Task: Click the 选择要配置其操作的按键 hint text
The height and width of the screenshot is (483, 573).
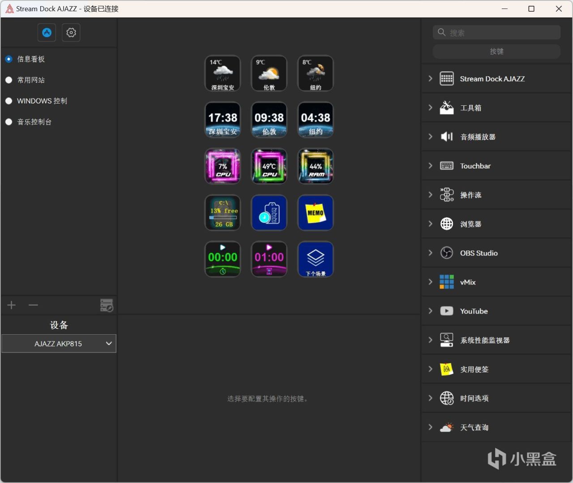Action: [x=268, y=399]
